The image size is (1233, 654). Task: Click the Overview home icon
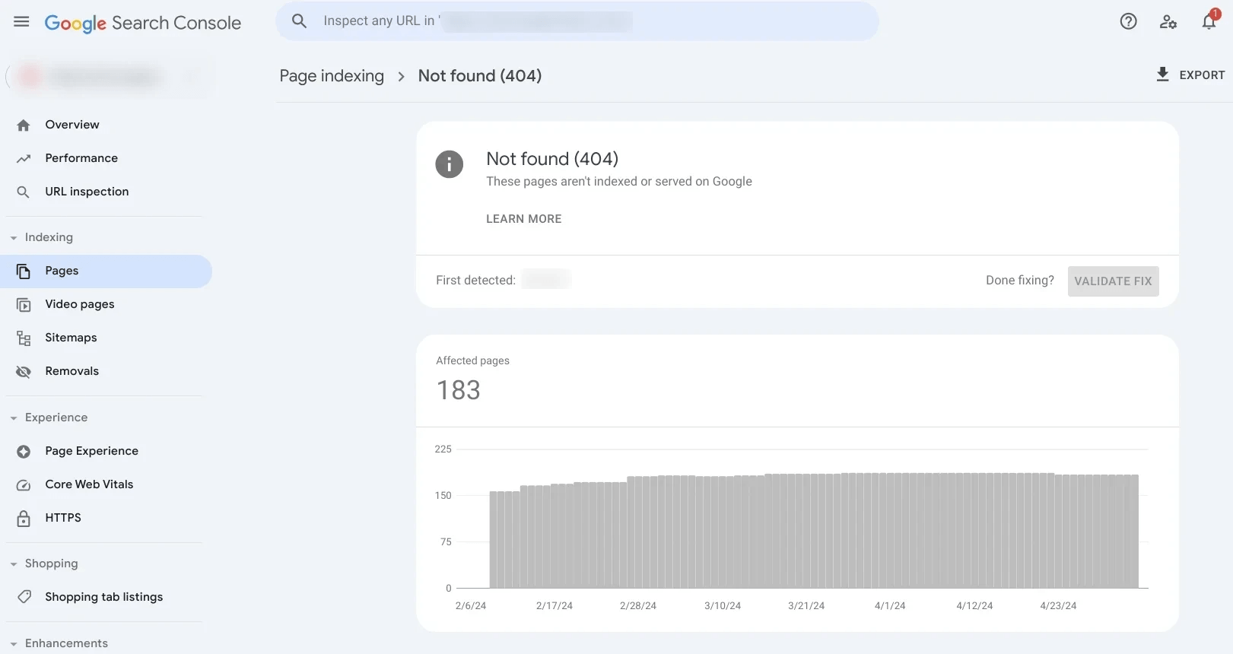pos(24,125)
